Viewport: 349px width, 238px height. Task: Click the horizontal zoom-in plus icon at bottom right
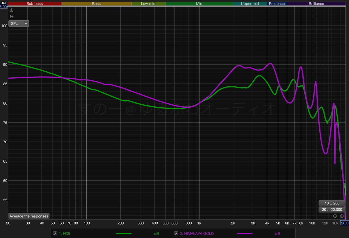(342, 216)
